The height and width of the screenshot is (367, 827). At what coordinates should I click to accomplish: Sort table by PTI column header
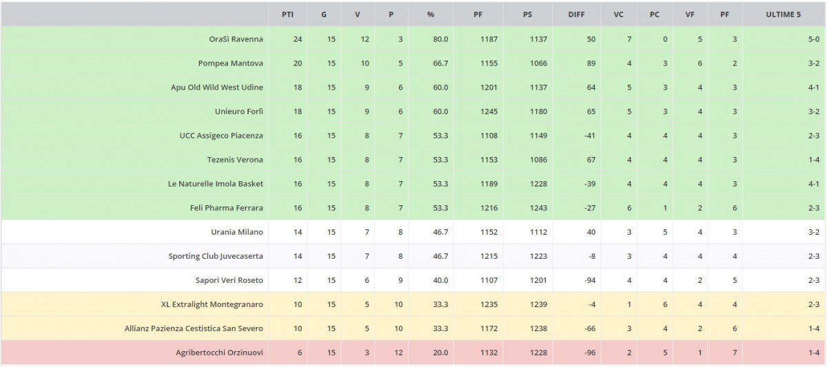click(287, 14)
